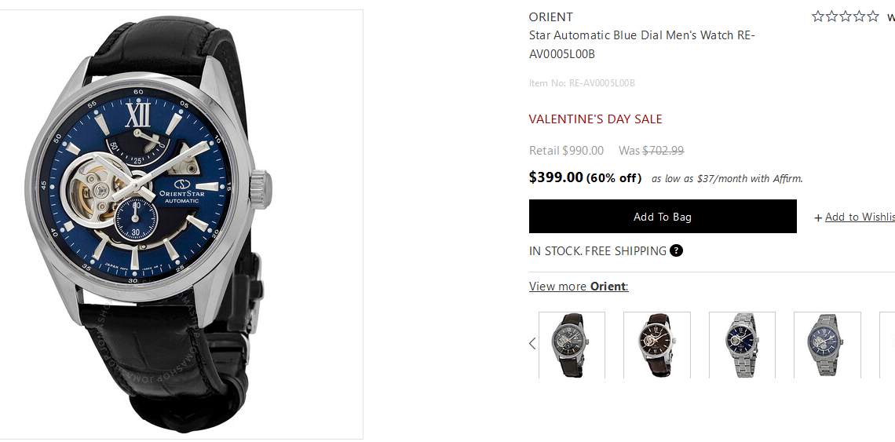The width and height of the screenshot is (895, 442).
Task: Select the brown leather strap watch thumbnail
Action: [657, 345]
